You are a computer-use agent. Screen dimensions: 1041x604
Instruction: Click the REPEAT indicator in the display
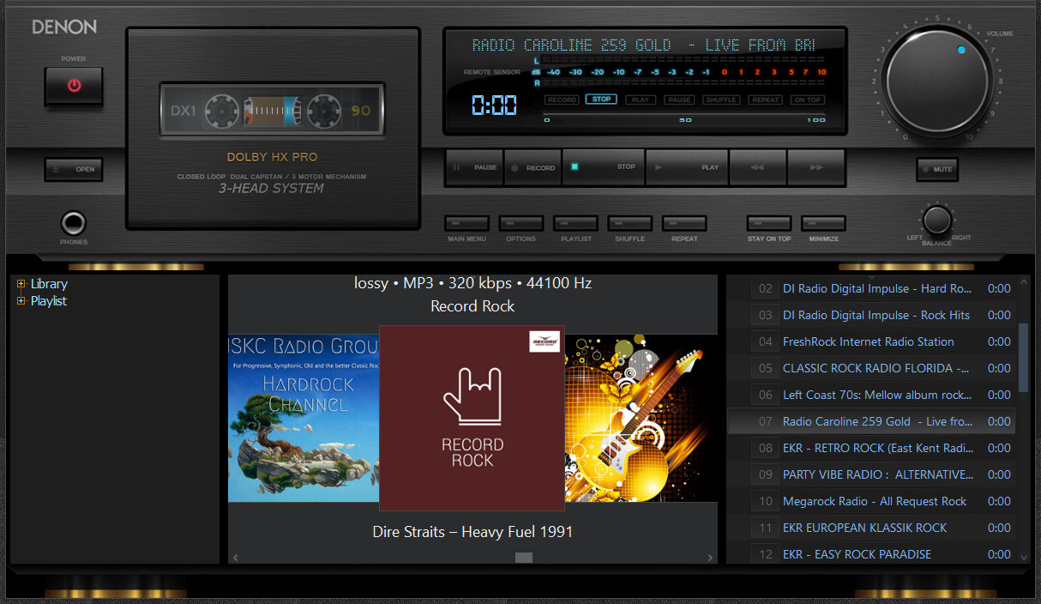point(765,100)
